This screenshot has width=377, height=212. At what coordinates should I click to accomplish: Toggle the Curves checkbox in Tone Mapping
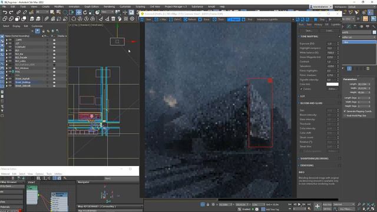pyautogui.click(x=301, y=89)
